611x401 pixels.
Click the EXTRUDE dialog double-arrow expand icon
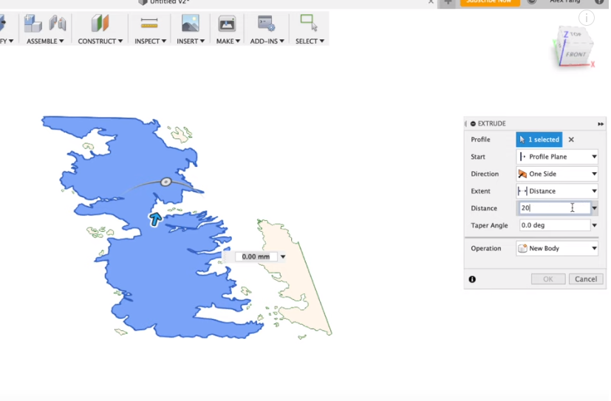click(x=601, y=124)
